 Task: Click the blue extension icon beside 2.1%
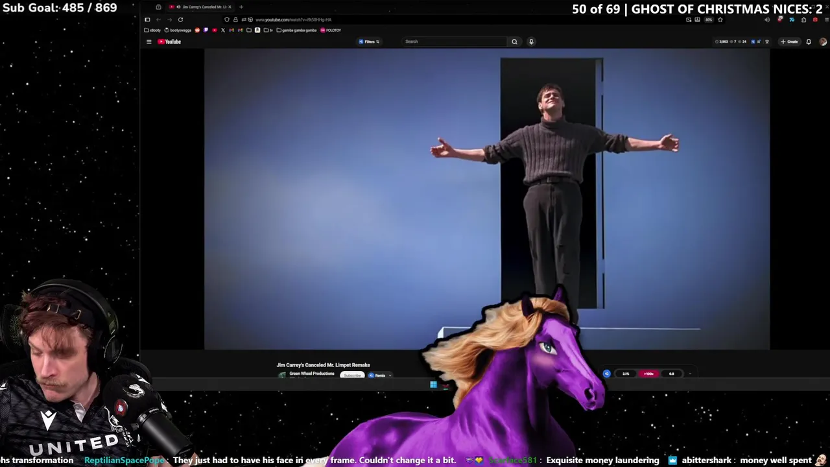coord(606,374)
